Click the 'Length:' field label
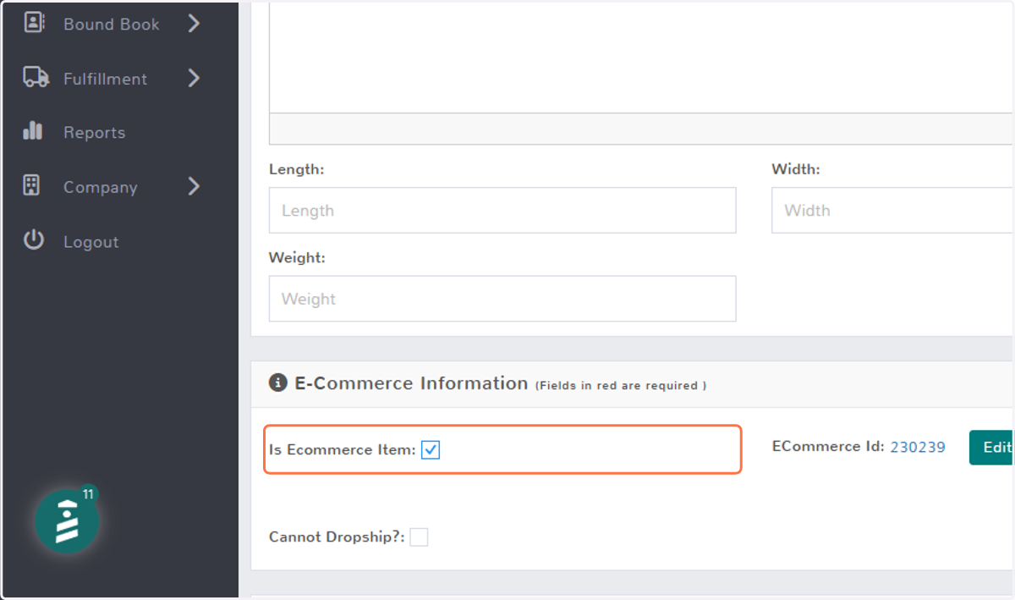The height and width of the screenshot is (600, 1015). [296, 169]
